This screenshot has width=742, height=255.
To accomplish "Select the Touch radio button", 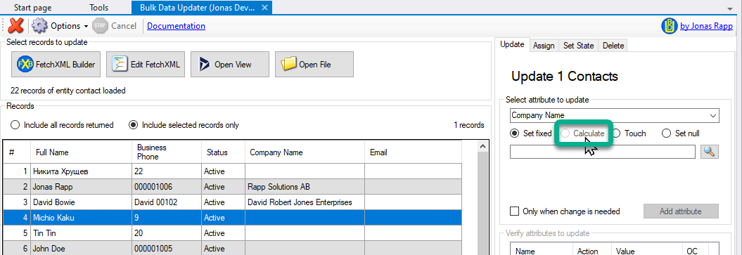I will point(617,133).
